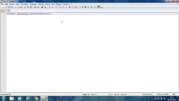Click the last toolbar icon beside ABC spell-check
179x101 pixels.
102,7
